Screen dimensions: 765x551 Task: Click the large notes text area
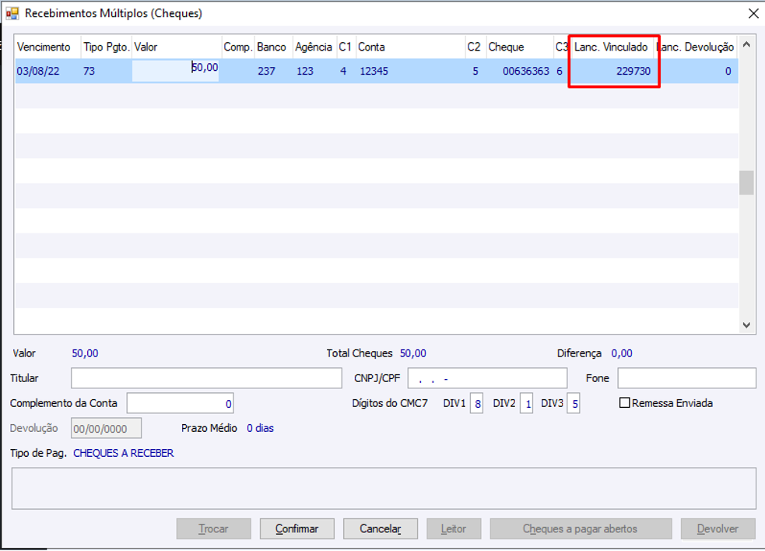384,489
